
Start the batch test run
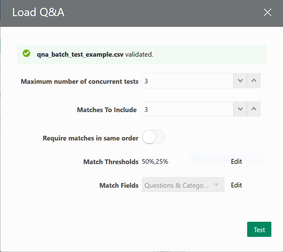(x=259, y=229)
